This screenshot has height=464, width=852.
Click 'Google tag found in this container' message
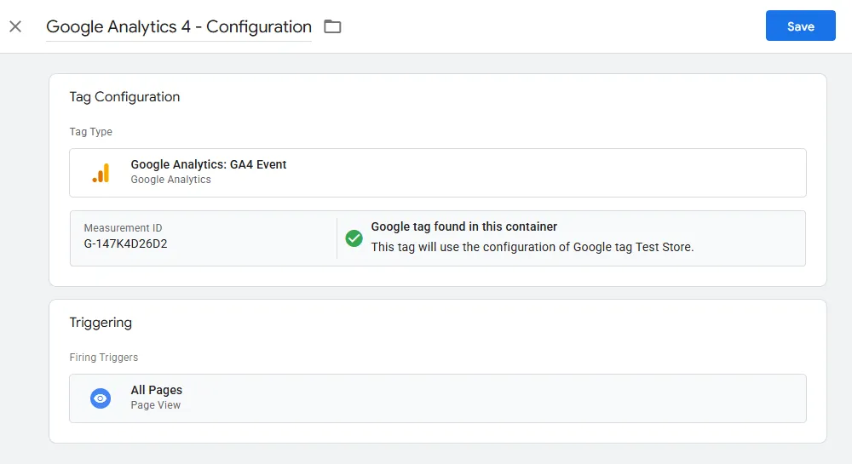point(464,226)
